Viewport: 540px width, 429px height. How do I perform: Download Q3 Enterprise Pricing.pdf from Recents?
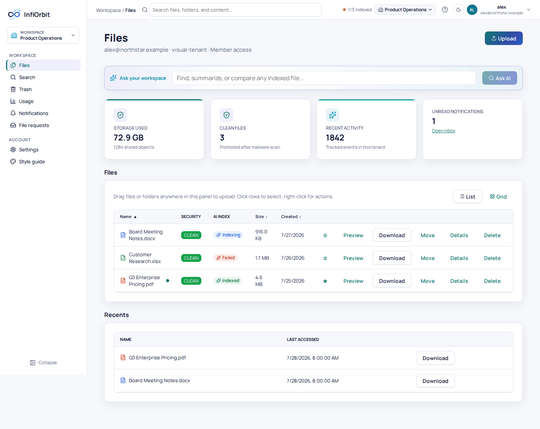(x=435, y=358)
